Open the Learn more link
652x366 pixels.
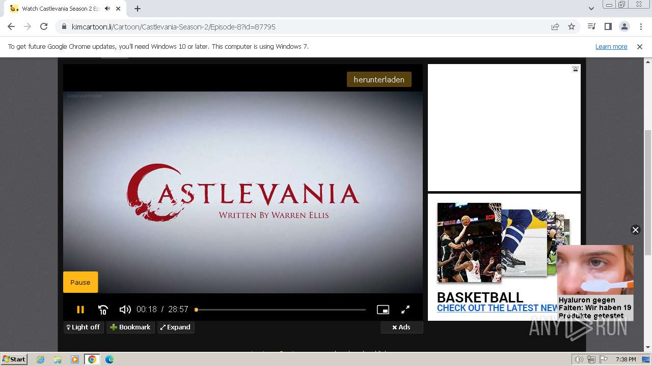click(611, 46)
